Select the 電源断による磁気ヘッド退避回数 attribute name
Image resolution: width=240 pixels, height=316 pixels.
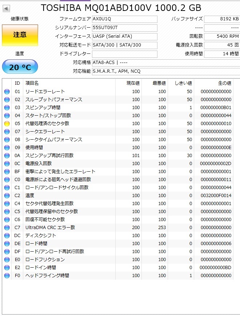click(x=58, y=180)
